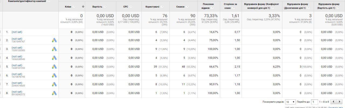
Task: Go to the next page of results
Action: click(x=340, y=102)
